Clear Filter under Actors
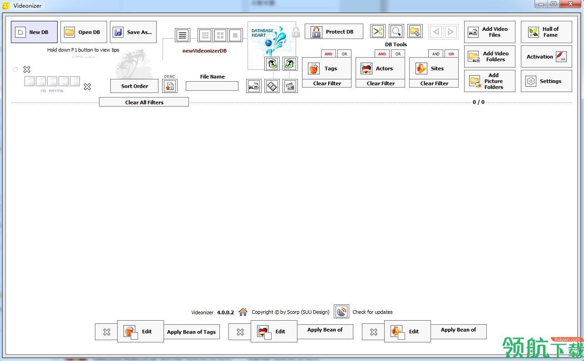The image size is (584, 361). [381, 83]
